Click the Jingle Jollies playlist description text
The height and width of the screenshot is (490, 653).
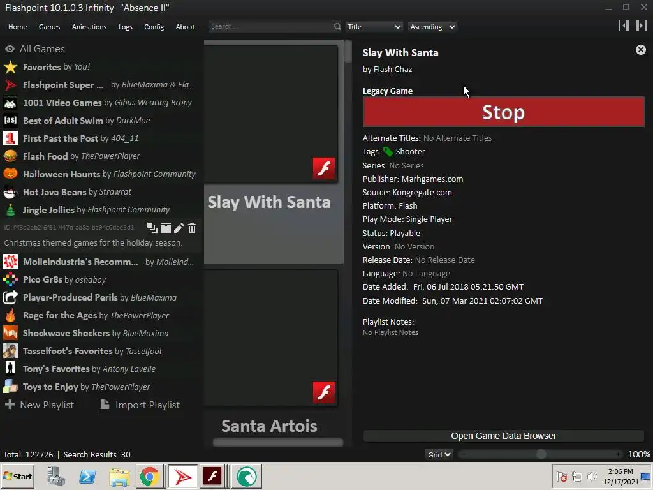tap(93, 243)
